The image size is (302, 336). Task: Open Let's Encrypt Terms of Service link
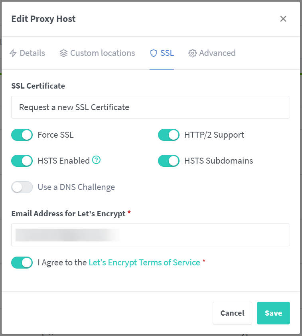tap(144, 263)
